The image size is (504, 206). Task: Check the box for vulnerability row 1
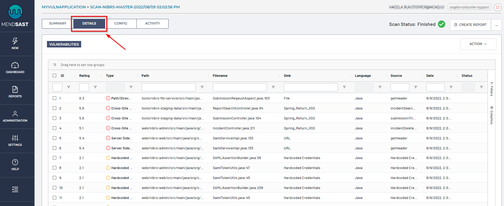54,98
